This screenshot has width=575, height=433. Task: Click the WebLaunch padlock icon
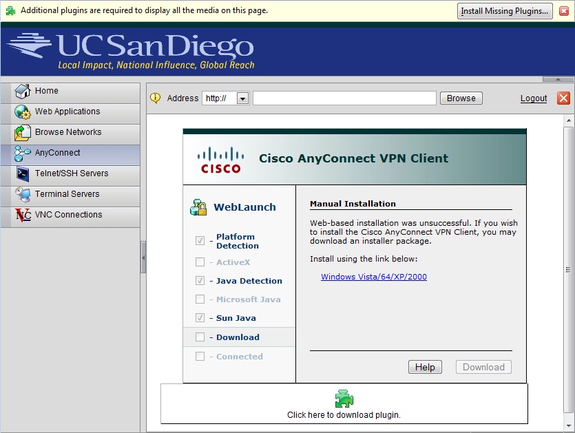tap(198, 207)
